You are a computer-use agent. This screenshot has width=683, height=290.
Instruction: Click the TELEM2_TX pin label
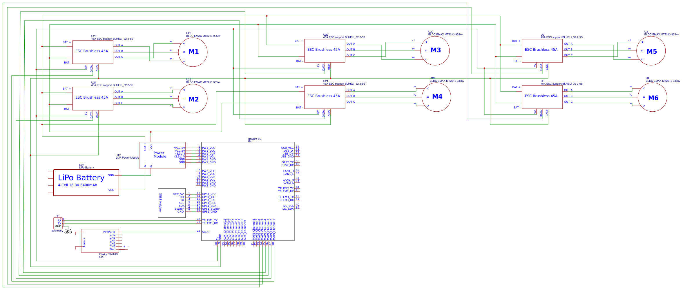[x=286, y=188]
